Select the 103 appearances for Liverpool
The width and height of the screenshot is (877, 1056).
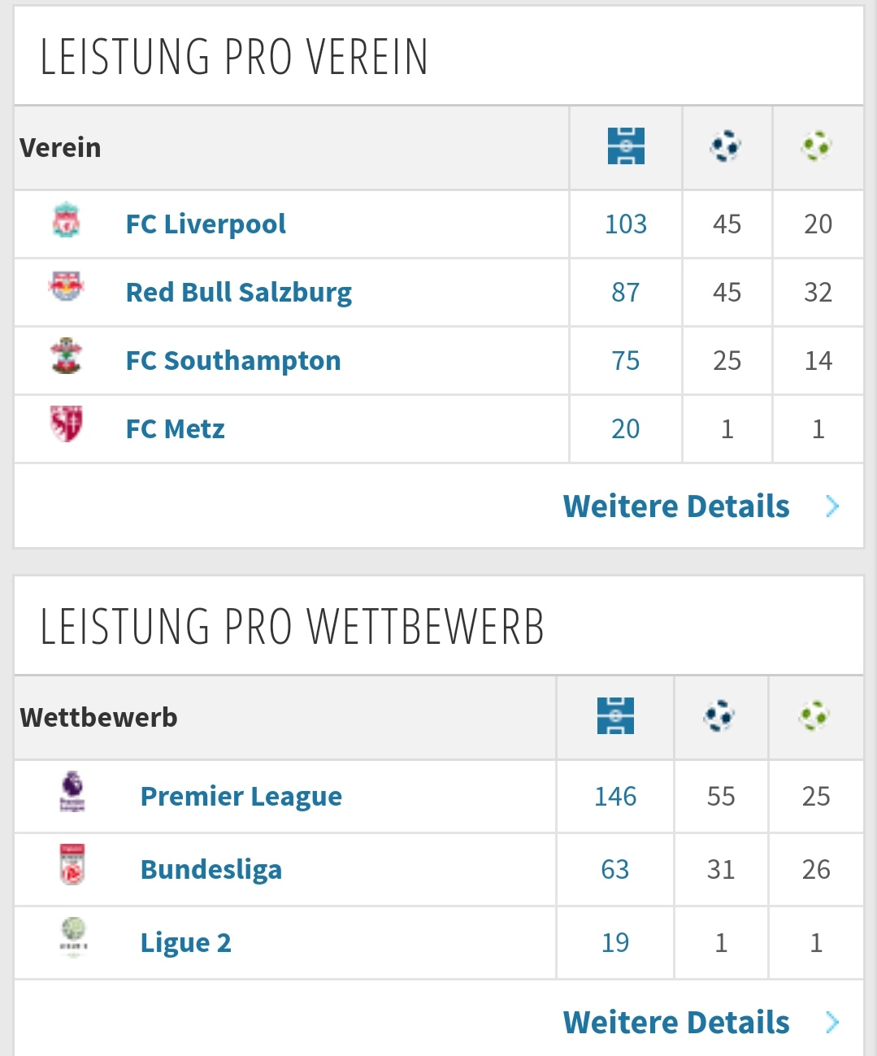point(626,224)
